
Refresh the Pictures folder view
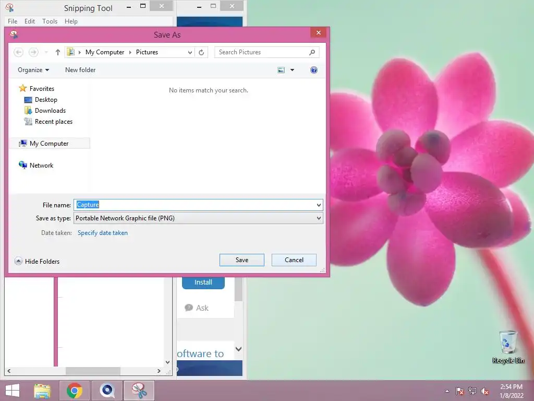201,52
